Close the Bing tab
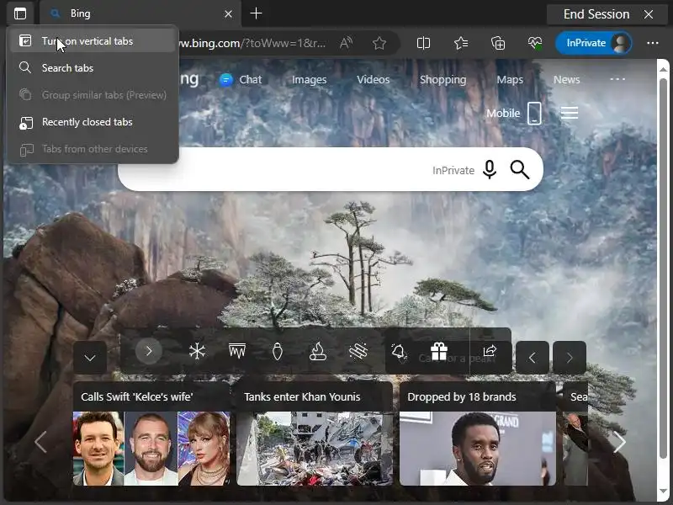 (x=228, y=14)
